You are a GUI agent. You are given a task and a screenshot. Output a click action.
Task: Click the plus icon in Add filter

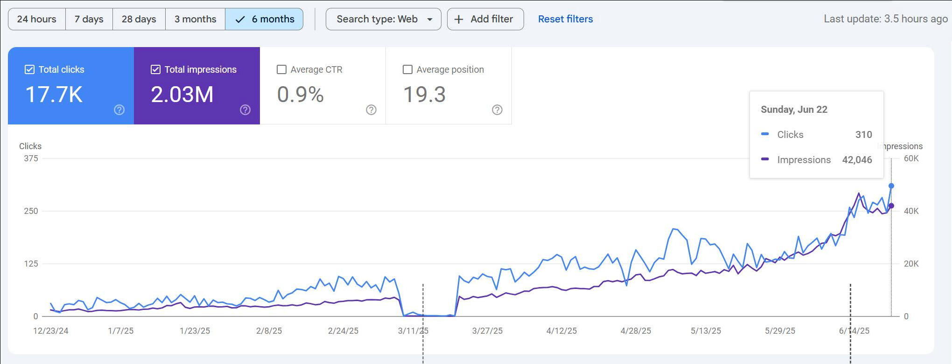click(x=459, y=19)
